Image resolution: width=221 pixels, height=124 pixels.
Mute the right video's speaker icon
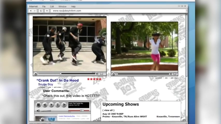(171, 74)
